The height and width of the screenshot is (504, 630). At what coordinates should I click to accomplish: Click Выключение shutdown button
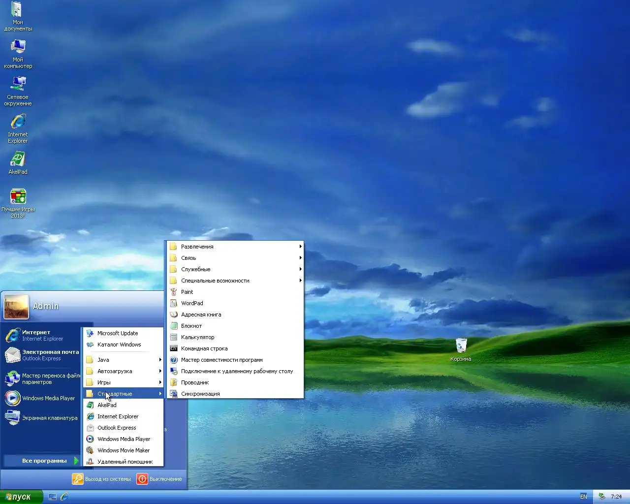(159, 479)
